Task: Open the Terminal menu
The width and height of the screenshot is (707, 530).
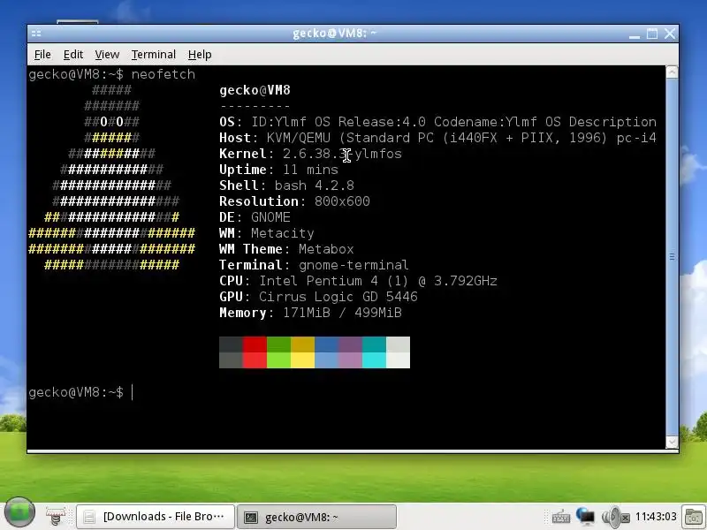Action: point(153,55)
